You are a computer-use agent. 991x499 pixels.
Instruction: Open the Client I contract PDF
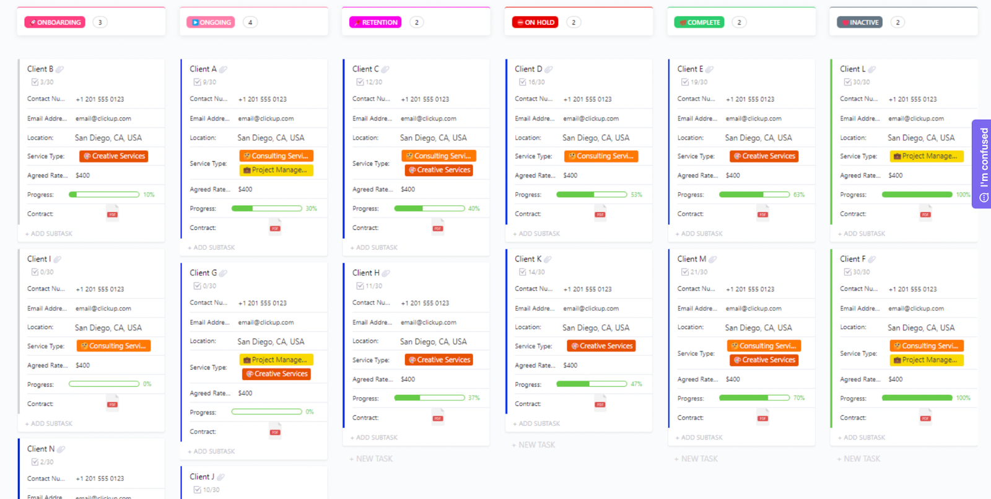click(x=112, y=403)
